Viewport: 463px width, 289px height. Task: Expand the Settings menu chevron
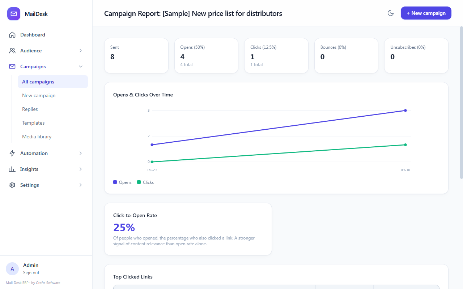point(81,185)
